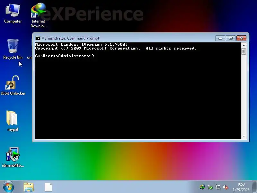Open Windows Explorer from the taskbar
257x193 pixels.
click(29, 187)
